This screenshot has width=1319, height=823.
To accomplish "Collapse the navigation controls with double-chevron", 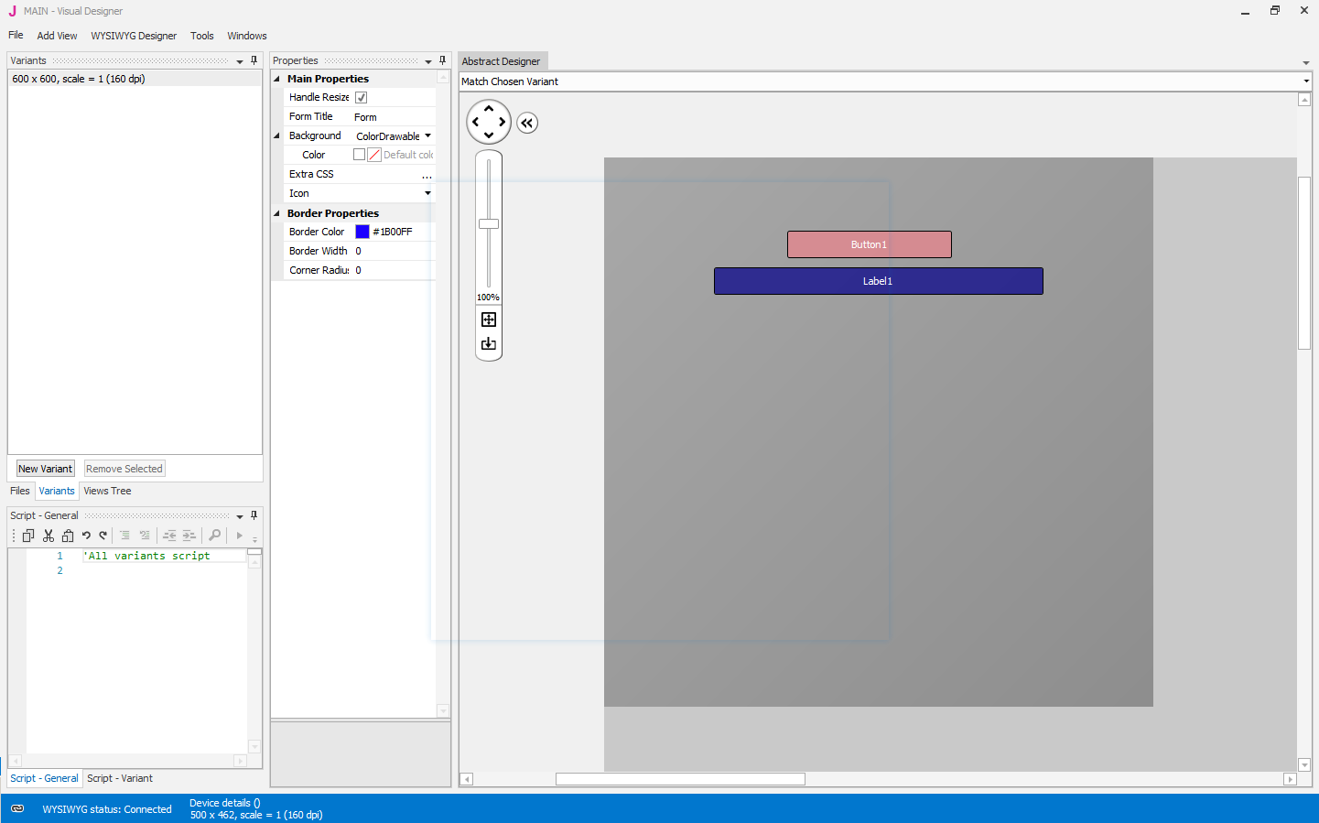I will [527, 123].
